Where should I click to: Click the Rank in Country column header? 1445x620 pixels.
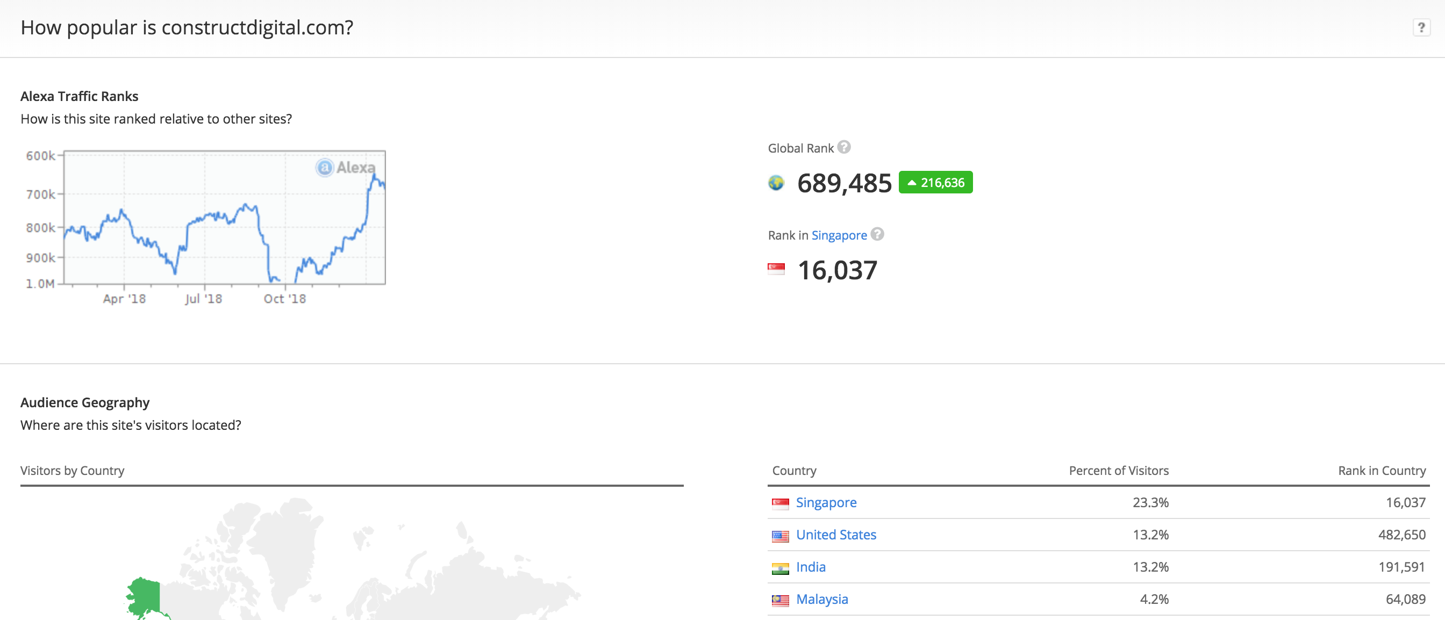(1381, 471)
